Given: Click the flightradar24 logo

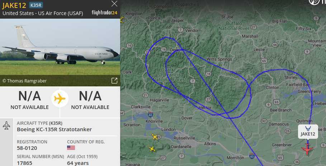Looking at the screenshot, I should pyautogui.click(x=105, y=13).
